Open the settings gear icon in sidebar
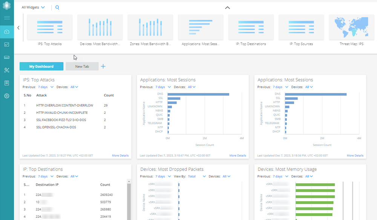This screenshot has width=377, height=220. click(x=7, y=96)
